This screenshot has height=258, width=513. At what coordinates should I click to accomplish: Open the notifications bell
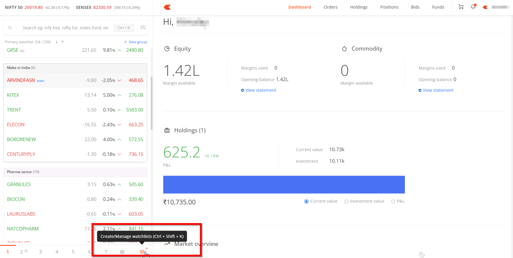coord(473,7)
